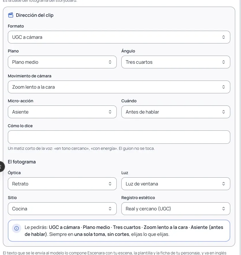Click the Formato label
The height and width of the screenshot is (255, 241).
coord(16,26)
